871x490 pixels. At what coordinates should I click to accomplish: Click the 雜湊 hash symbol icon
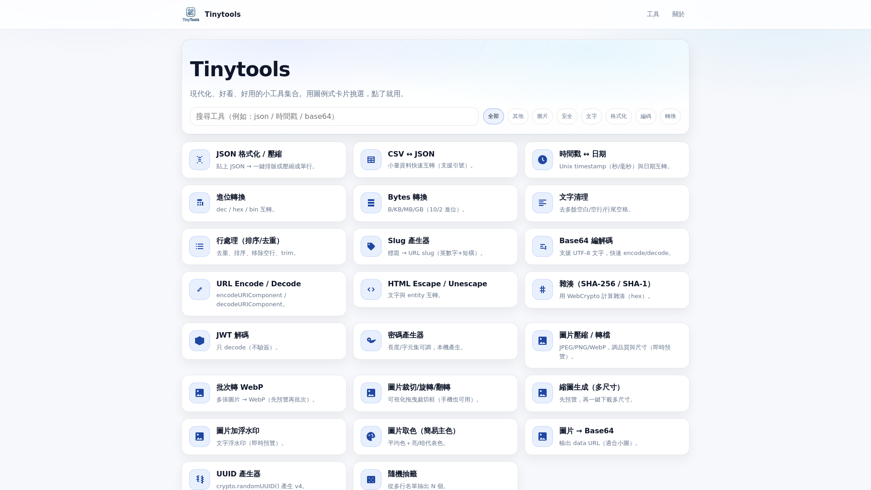(x=543, y=289)
